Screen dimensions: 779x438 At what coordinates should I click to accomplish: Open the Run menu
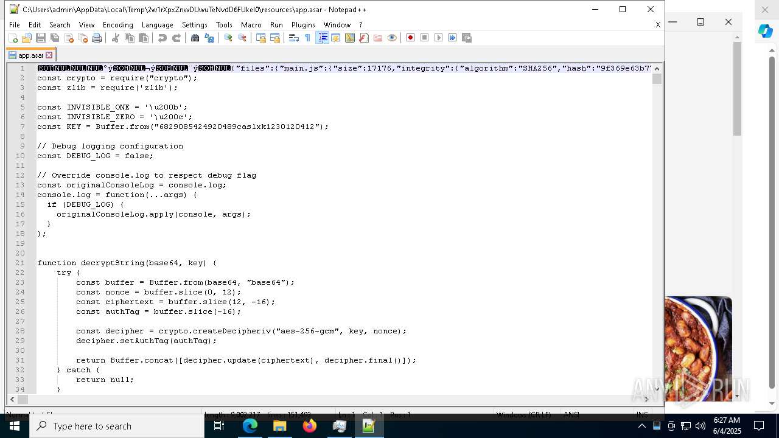[276, 25]
